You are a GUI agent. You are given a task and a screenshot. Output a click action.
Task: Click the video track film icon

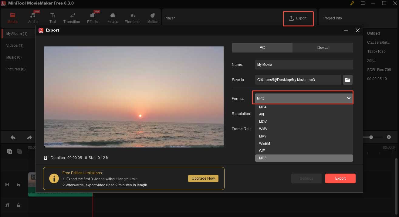pos(8,185)
